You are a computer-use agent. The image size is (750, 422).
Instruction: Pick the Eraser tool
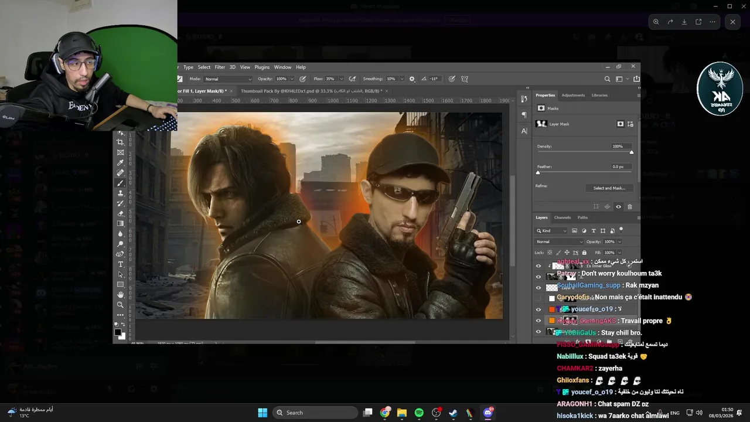pos(121,213)
